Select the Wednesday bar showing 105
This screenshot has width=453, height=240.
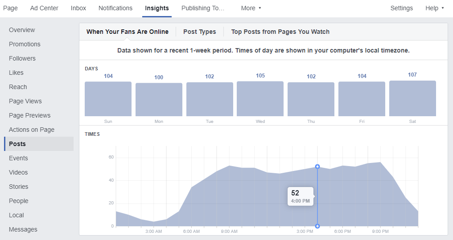point(260,99)
